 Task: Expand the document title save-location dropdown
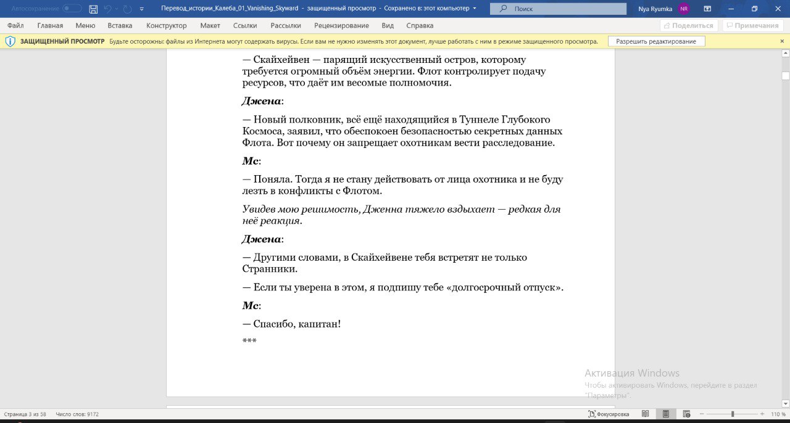coord(474,9)
